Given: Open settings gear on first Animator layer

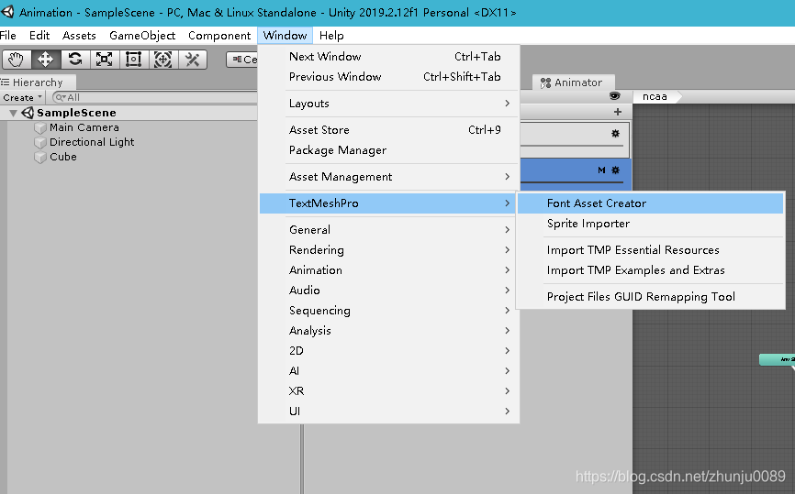Looking at the screenshot, I should 615,133.
